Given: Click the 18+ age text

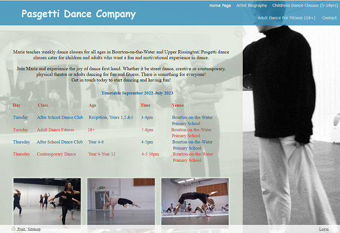Looking at the screenshot, I should click(91, 130).
